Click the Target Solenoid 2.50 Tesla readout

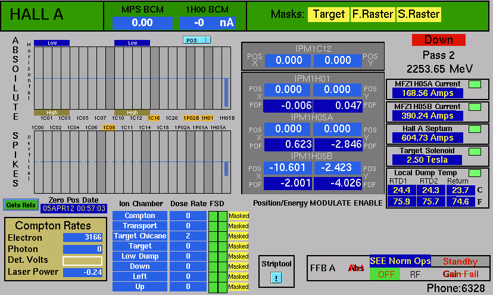tap(428, 160)
